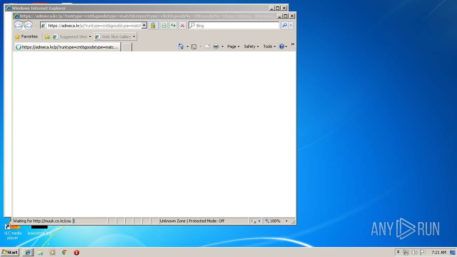Expand feeds dropdown arrow

[x=201, y=47]
